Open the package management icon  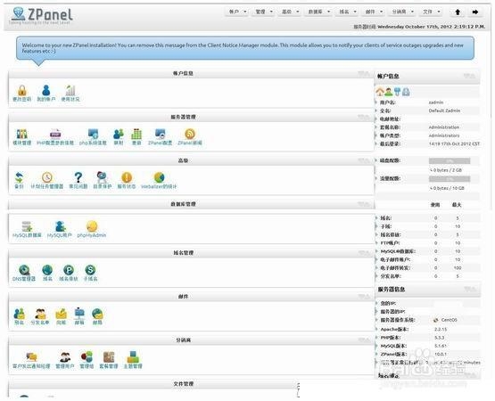coord(109,357)
